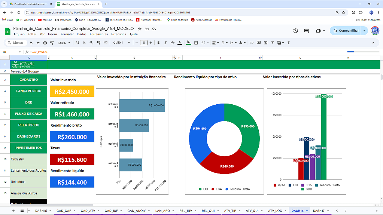Viewport: 383px width, 215px height.
Task: Click the insert functions sigma icon
Action: [x=289, y=43]
